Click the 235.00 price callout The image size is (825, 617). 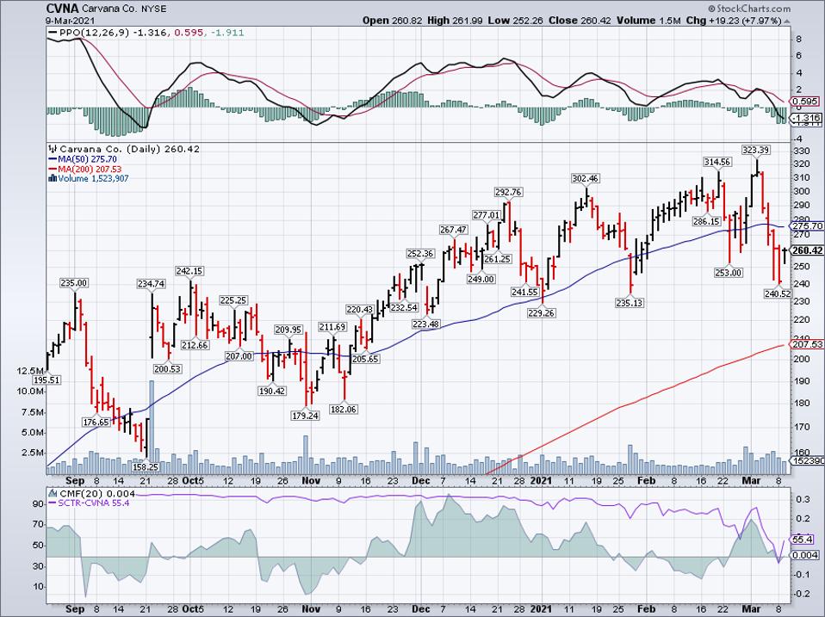pyautogui.click(x=74, y=283)
